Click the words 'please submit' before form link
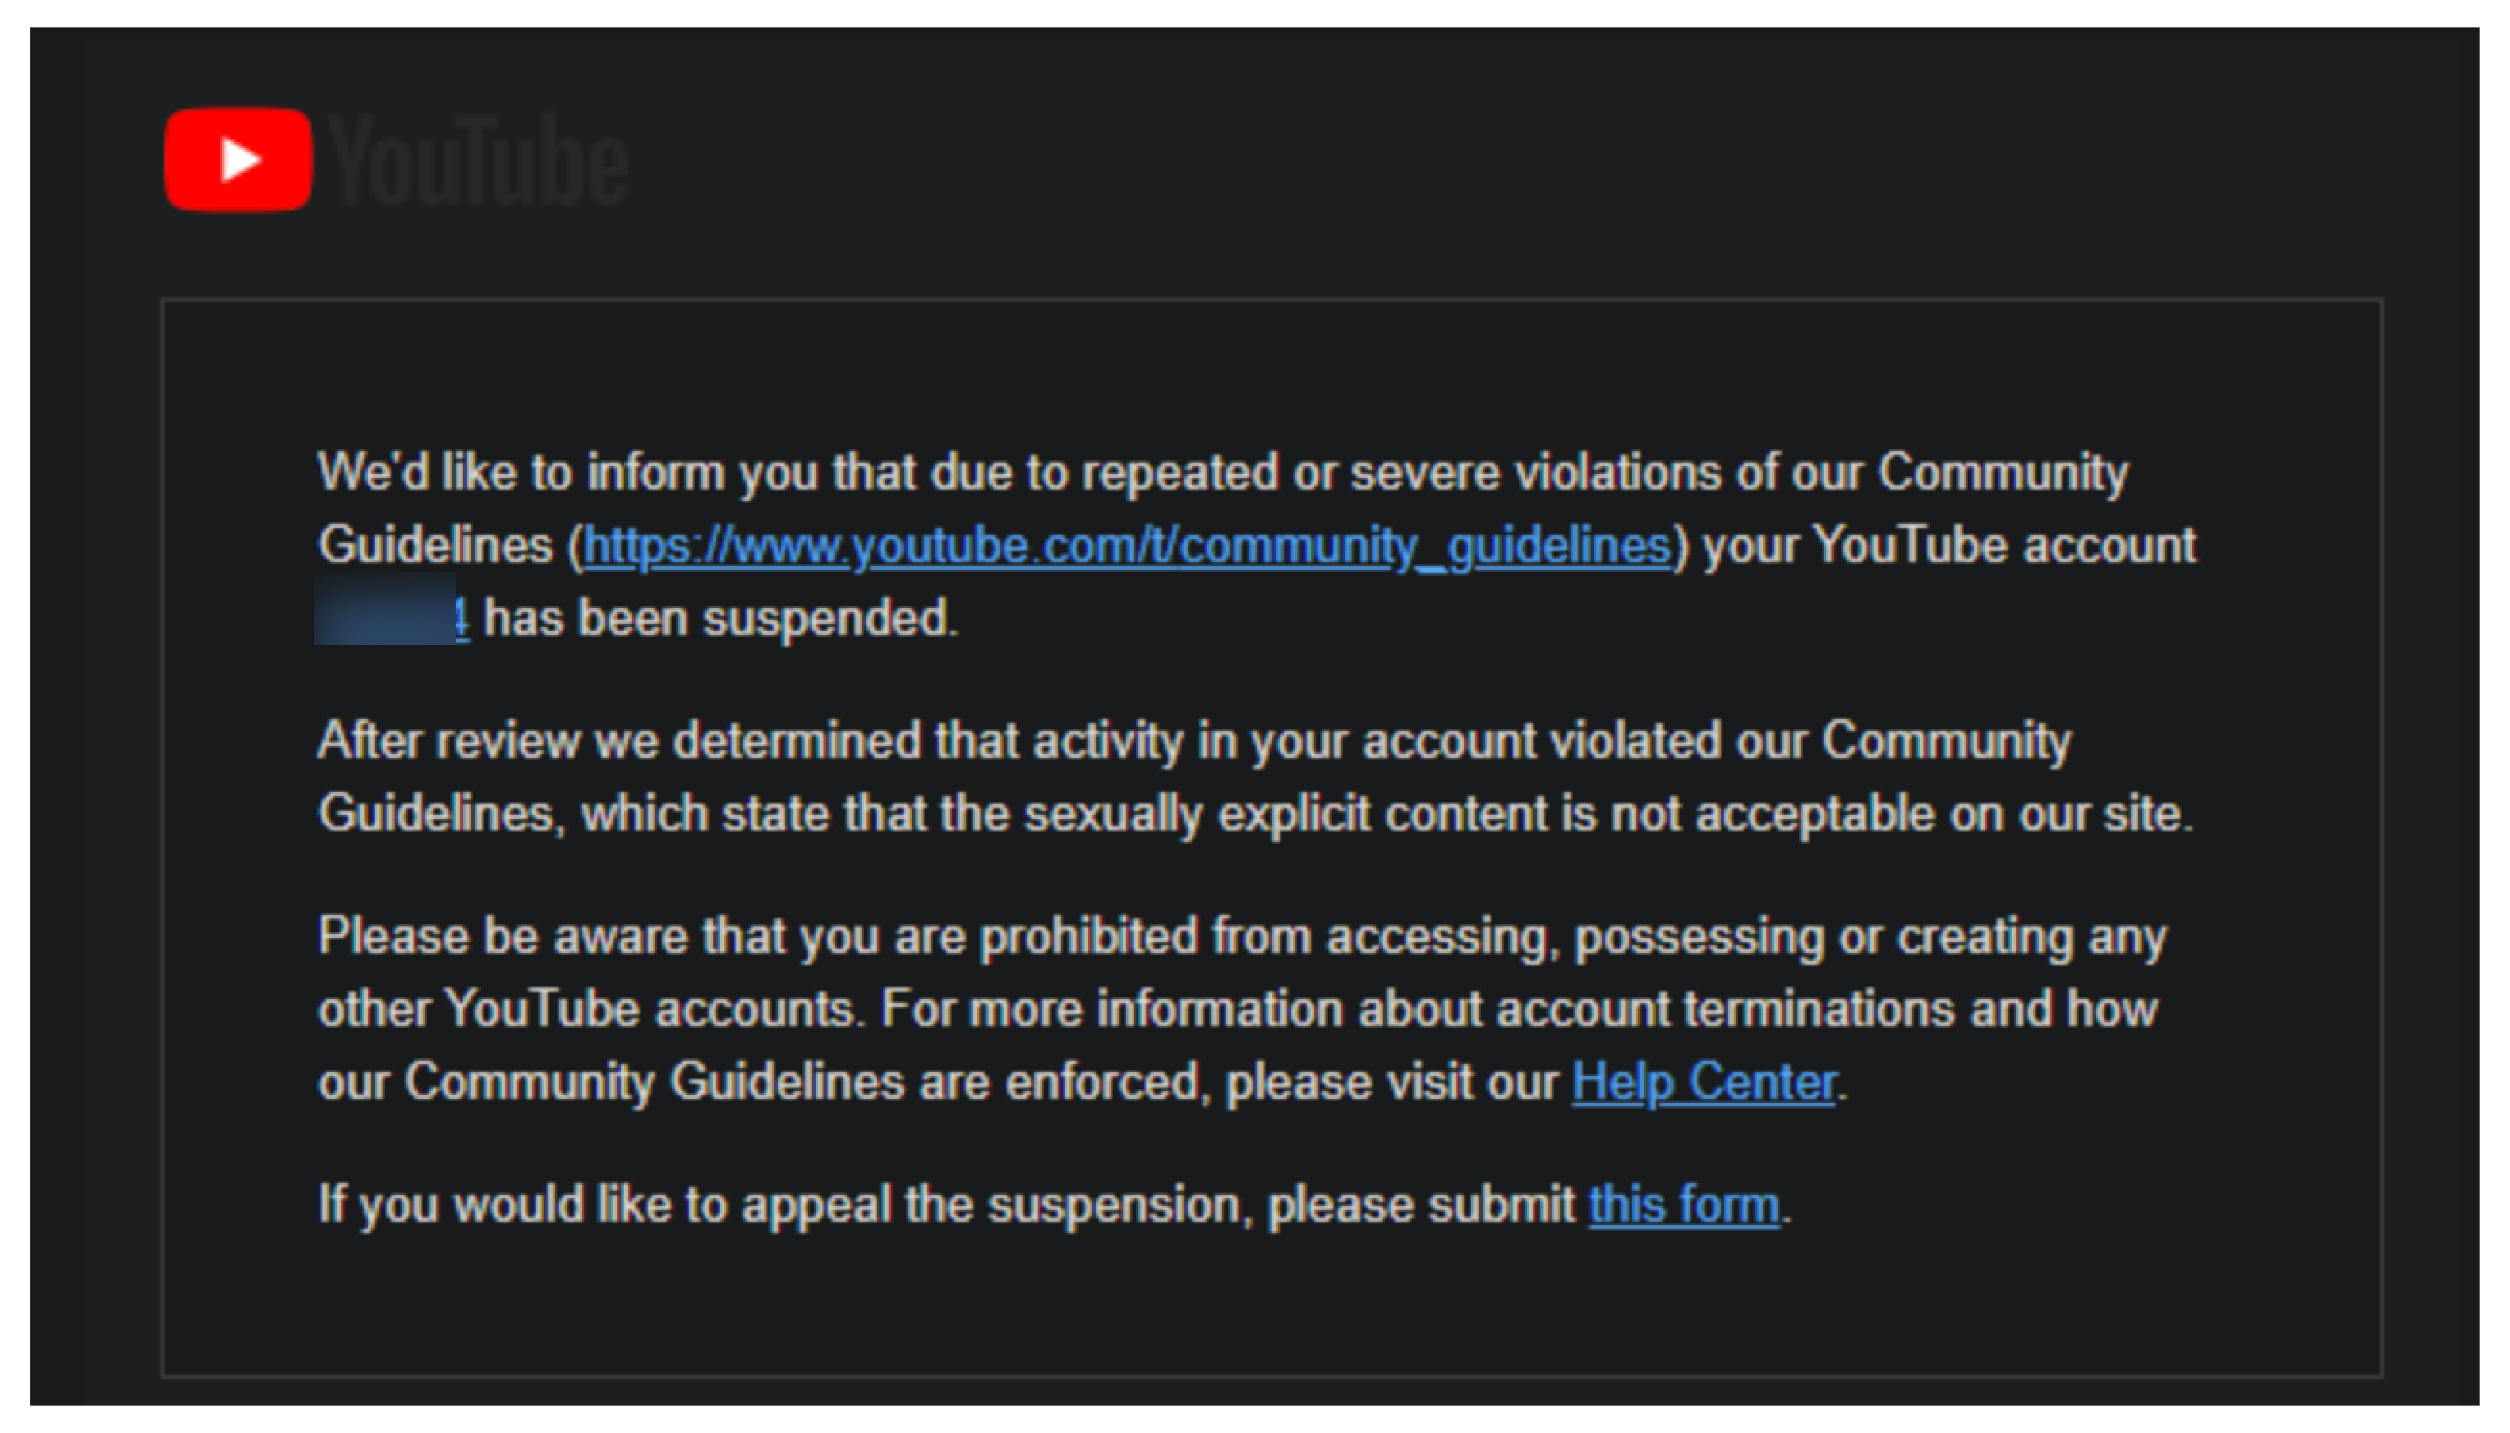The width and height of the screenshot is (2510, 1433). click(1422, 1206)
